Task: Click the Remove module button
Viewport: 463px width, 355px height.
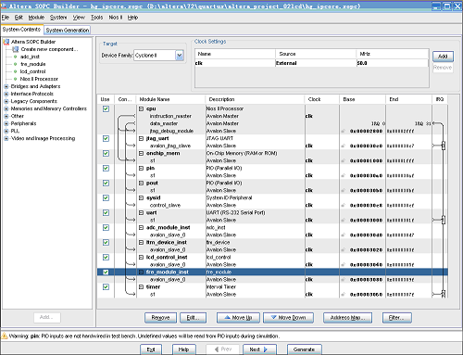Action: click(160, 318)
